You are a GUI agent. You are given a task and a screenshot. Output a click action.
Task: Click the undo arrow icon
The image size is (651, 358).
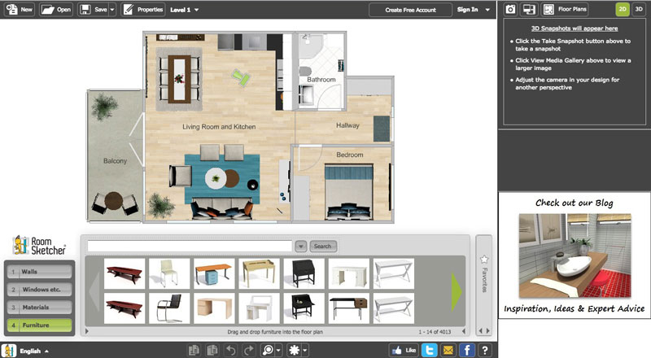[230, 350]
